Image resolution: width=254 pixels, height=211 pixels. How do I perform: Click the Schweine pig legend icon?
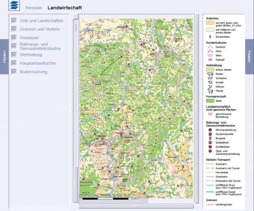pyautogui.click(x=210, y=78)
